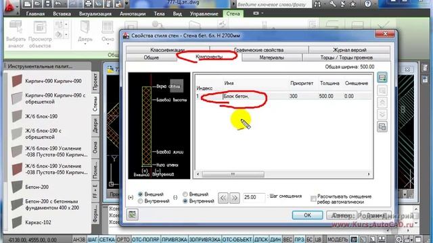433x243 pixels.
Task: Click the components table horizontal scrollbar thumb
Action: [x=233, y=174]
